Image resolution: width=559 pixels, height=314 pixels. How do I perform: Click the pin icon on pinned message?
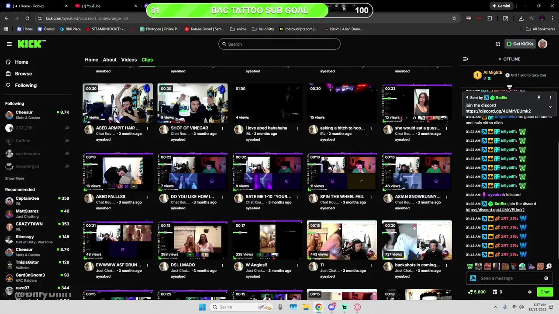pyautogui.click(x=539, y=98)
